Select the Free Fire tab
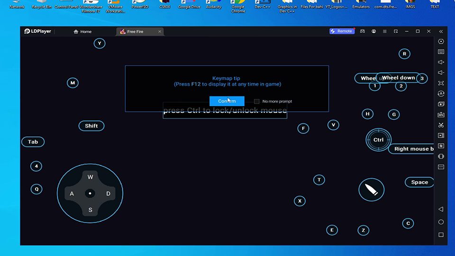The height and width of the screenshot is (256, 455). 140,32
